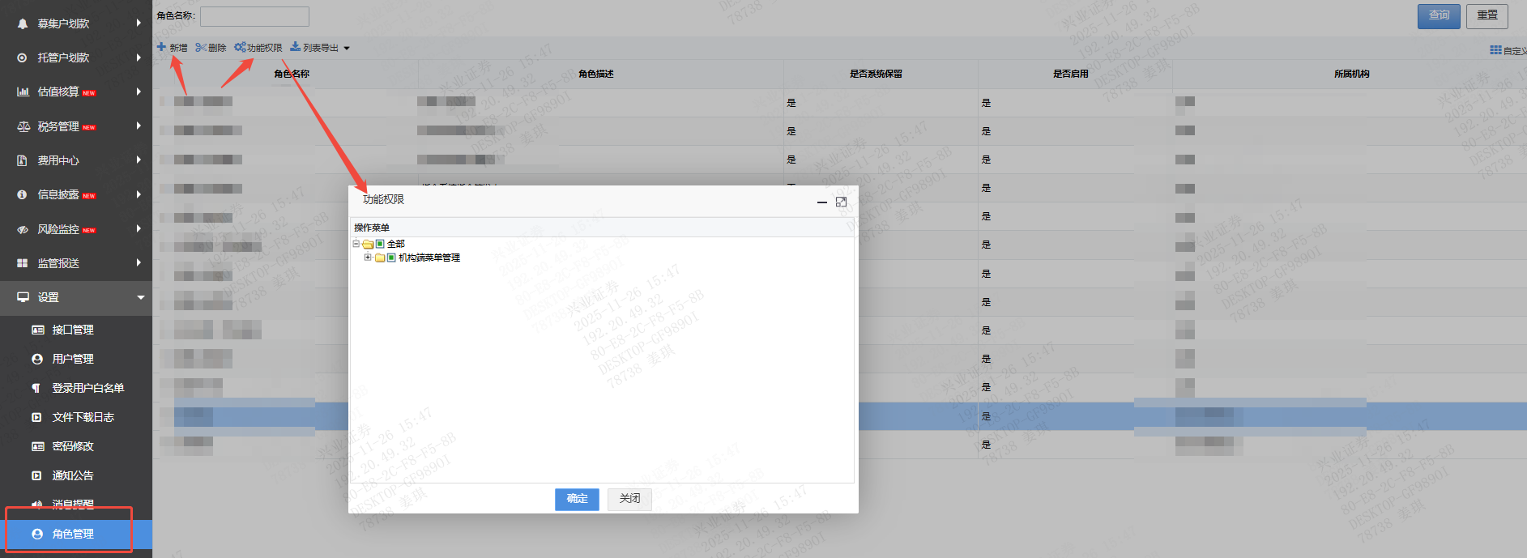The height and width of the screenshot is (558, 1527).
Task: Select 角色管理 in the sidebar
Action: click(x=73, y=534)
